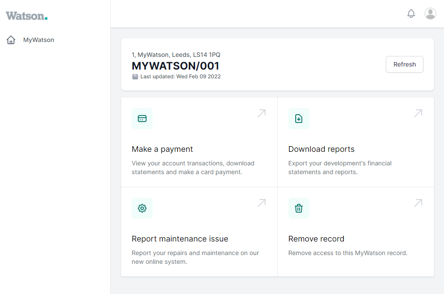Open the notifications bell
The height and width of the screenshot is (294, 444).
(x=411, y=14)
